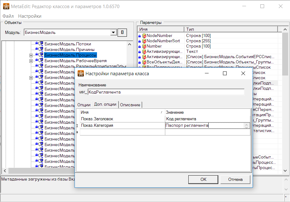Click the class icon beside БизнесМодель.Причины

pos(41,49)
